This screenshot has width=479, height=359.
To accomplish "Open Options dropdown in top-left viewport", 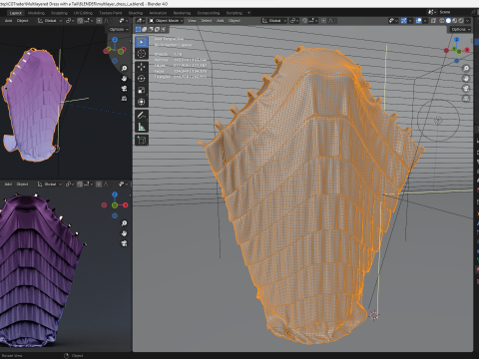I will 119,29.
